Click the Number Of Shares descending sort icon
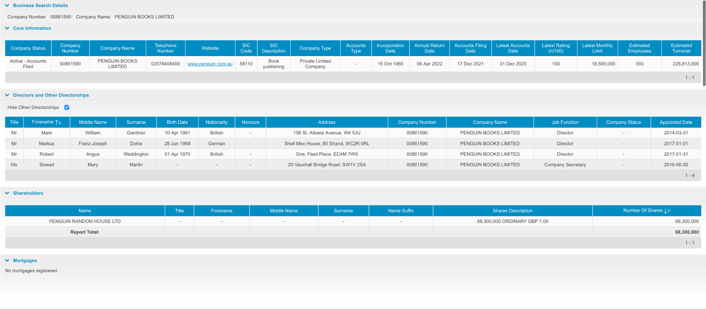 (x=667, y=211)
